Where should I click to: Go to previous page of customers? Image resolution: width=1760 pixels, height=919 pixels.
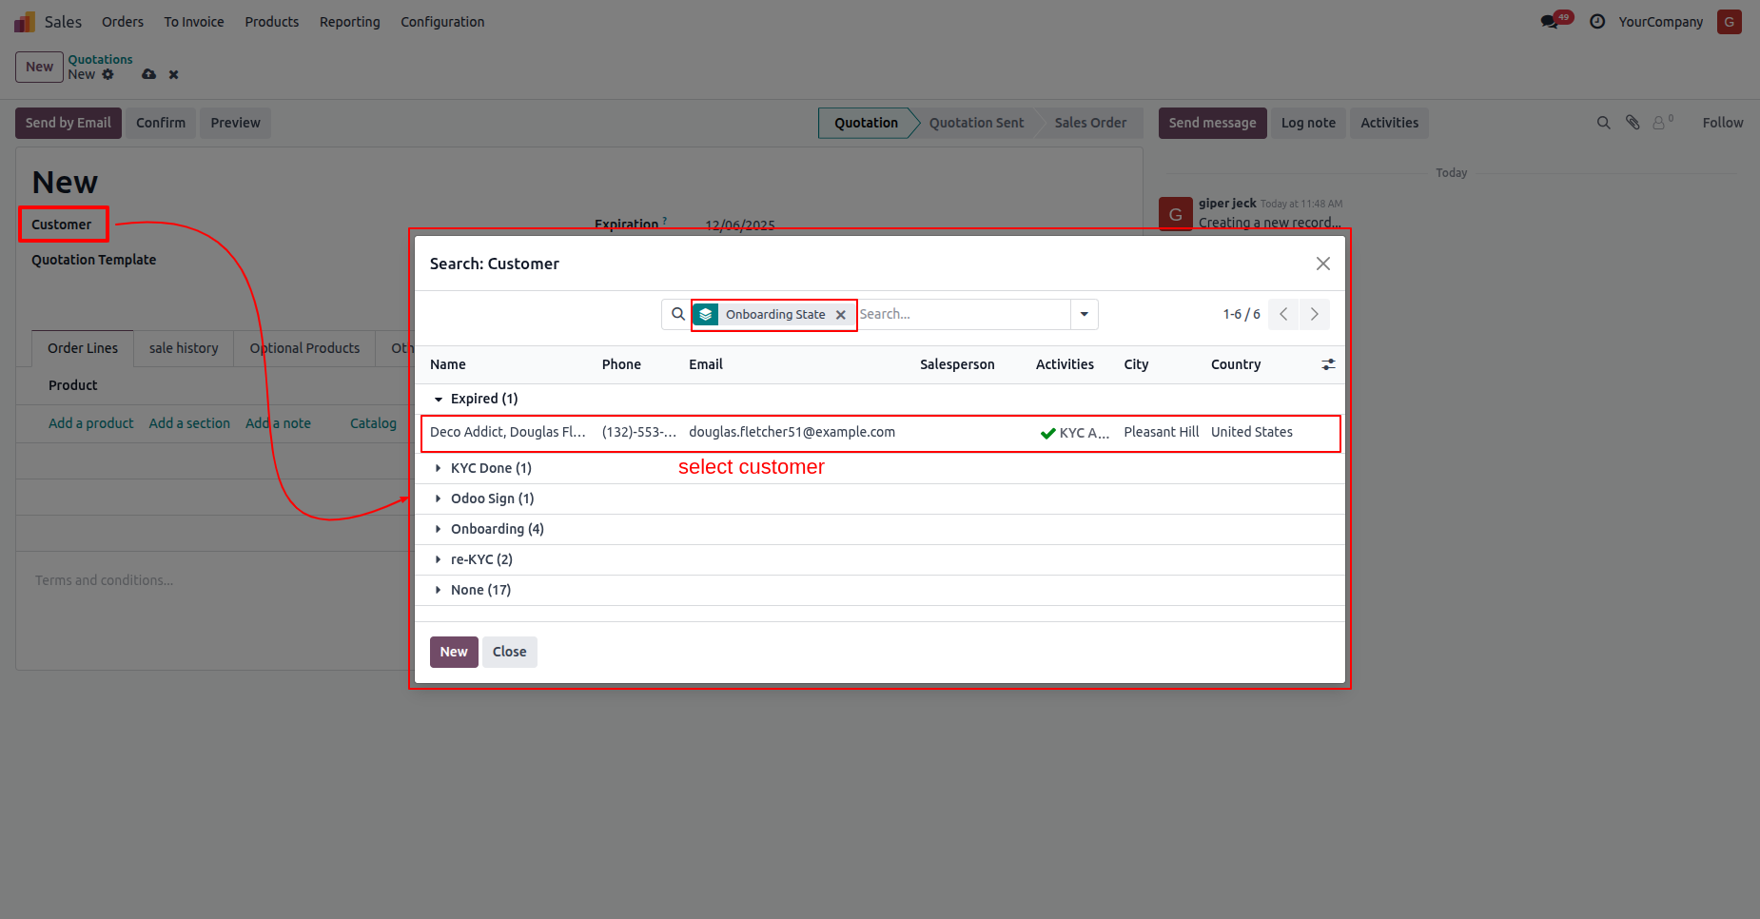(1283, 314)
